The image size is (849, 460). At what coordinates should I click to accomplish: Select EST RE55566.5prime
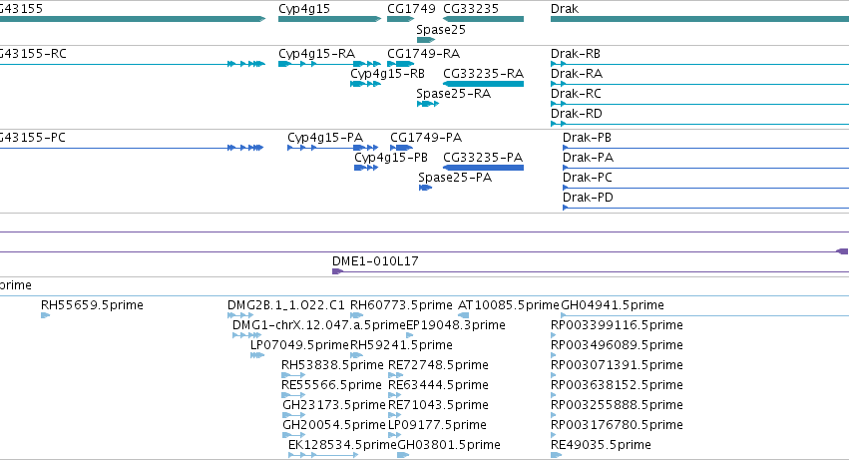tap(293, 395)
